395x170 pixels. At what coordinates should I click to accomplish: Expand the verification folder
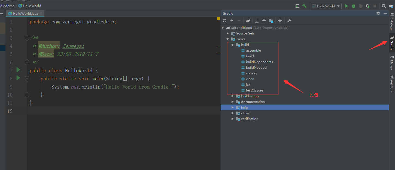point(233,119)
